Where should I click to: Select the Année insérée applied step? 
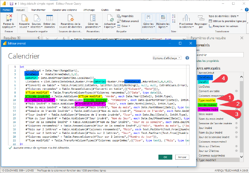pos(207,105)
